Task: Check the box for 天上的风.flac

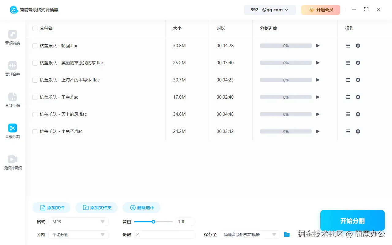Action: click(35, 115)
